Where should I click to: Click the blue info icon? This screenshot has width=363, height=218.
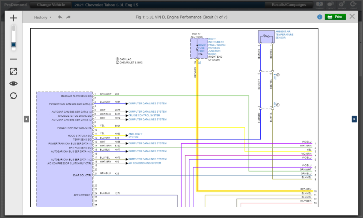tap(320, 17)
